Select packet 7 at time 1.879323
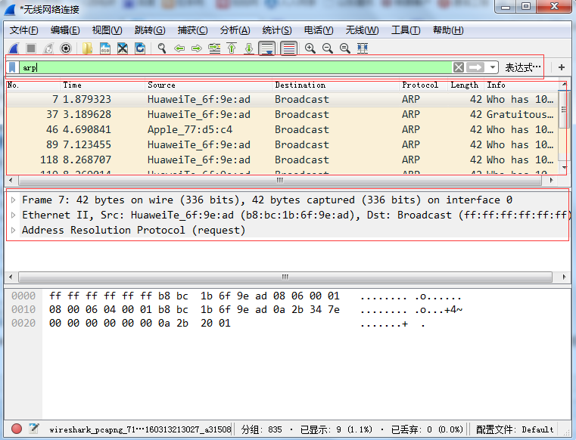 (282, 100)
